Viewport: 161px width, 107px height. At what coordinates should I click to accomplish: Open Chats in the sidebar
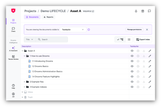click(x=13, y=30)
